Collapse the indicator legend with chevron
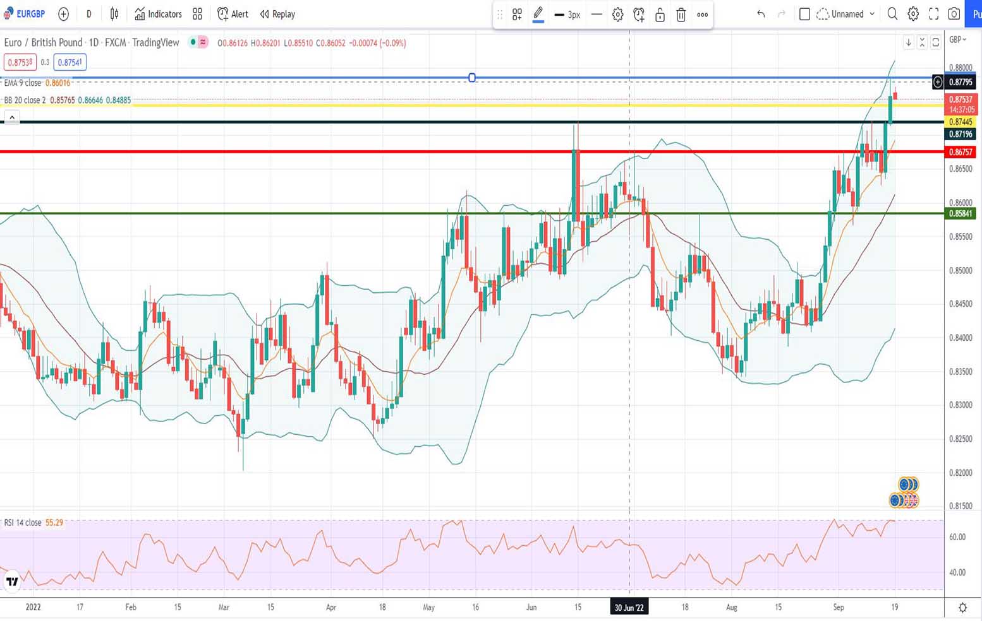Image resolution: width=982 pixels, height=621 pixels. coord(11,117)
